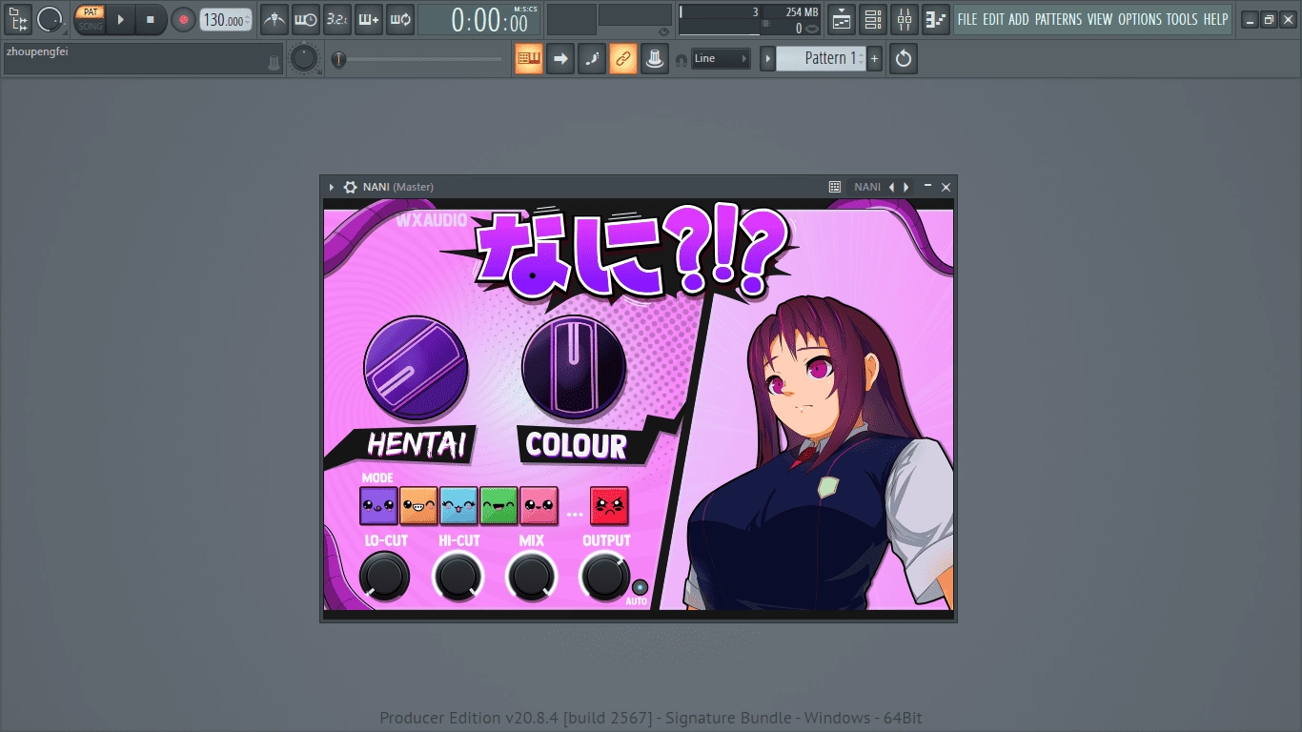Add a new pattern with the plus button
Image resolution: width=1302 pixels, height=732 pixels.
(x=875, y=59)
